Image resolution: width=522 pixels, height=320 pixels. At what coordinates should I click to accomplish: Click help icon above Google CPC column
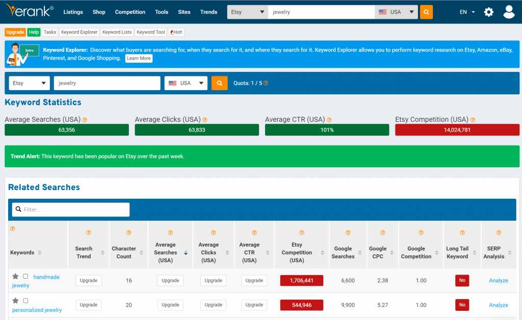click(x=383, y=232)
